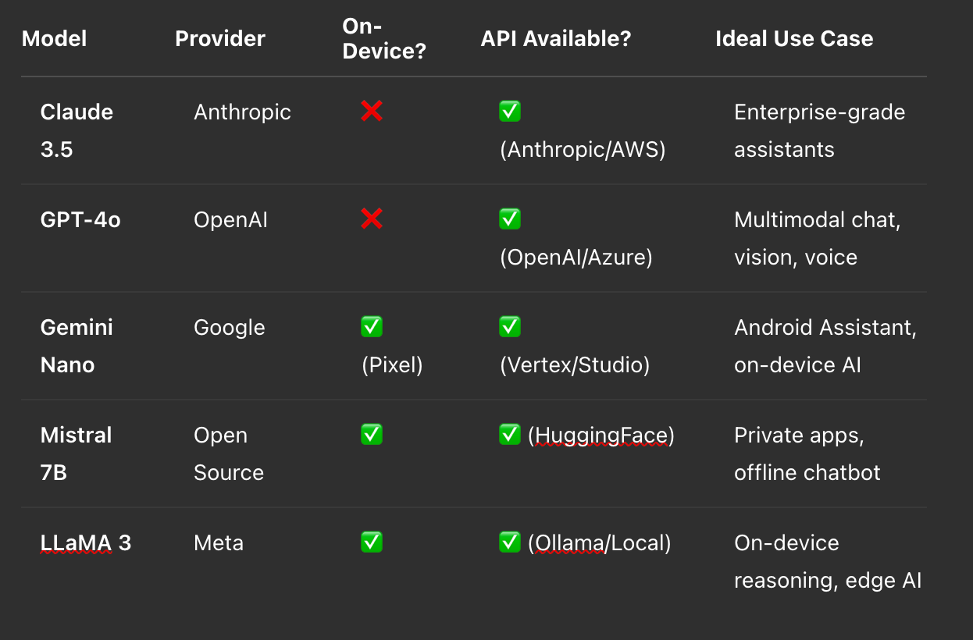Click the Enterprise-grade assistants cell
Viewport: 973px width, 640px height.
(x=819, y=130)
